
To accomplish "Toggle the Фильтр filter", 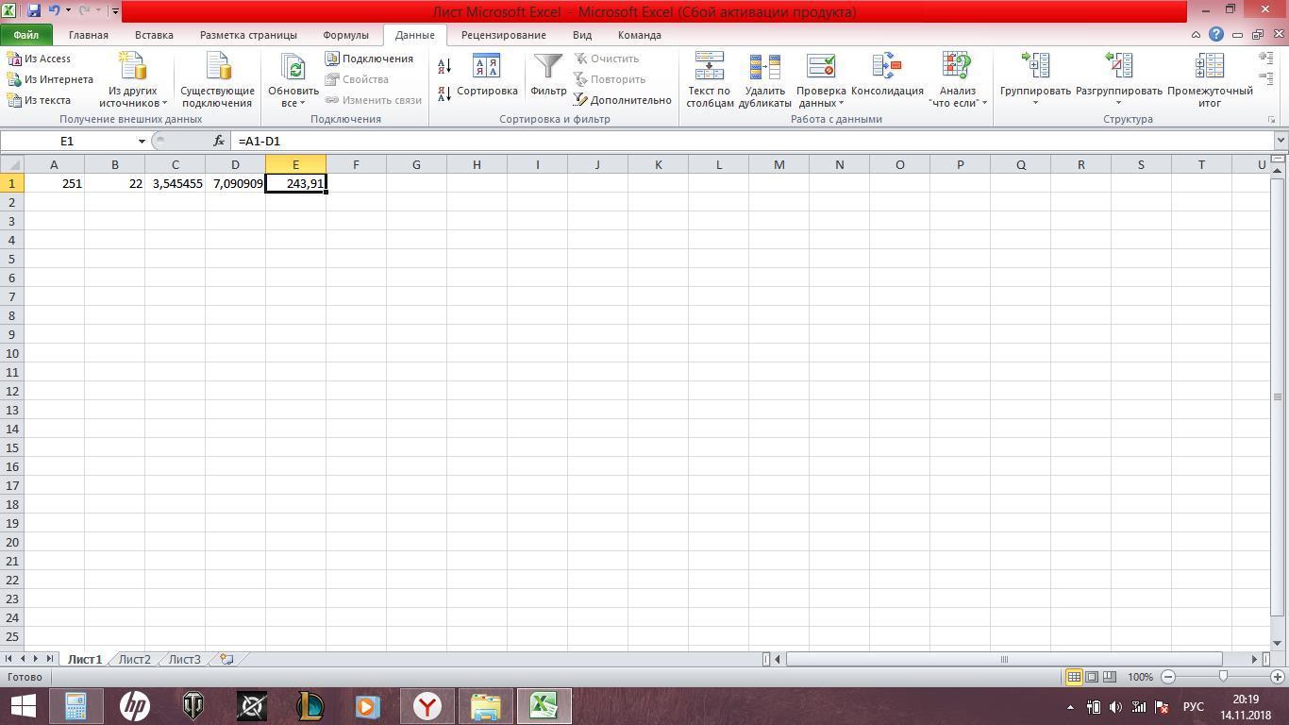I will point(548,76).
